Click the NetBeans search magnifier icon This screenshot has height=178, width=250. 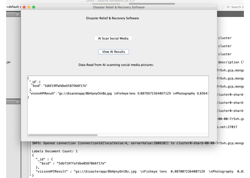point(228,7)
